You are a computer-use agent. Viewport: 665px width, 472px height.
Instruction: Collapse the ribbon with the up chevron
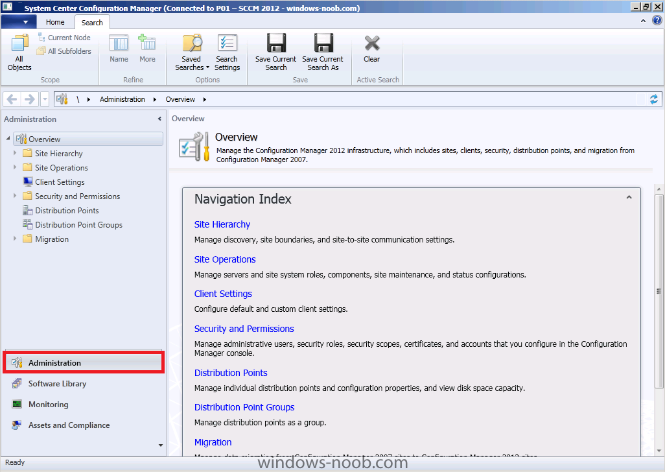[x=643, y=20]
